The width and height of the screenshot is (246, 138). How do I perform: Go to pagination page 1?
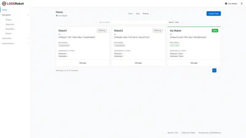pos(214,71)
